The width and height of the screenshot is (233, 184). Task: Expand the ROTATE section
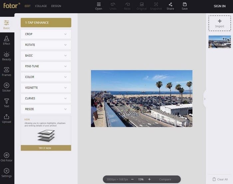[46, 45]
